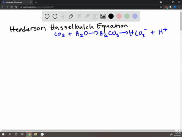The image size is (182, 137).
Task: Open the browser extensions puzzle icon
Action: tap(171, 7)
